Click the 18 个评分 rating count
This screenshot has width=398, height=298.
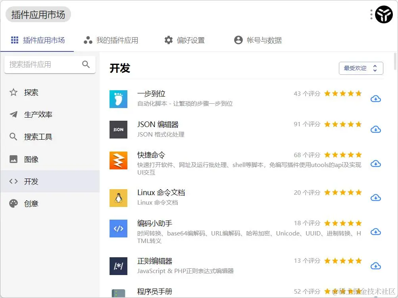click(x=307, y=223)
